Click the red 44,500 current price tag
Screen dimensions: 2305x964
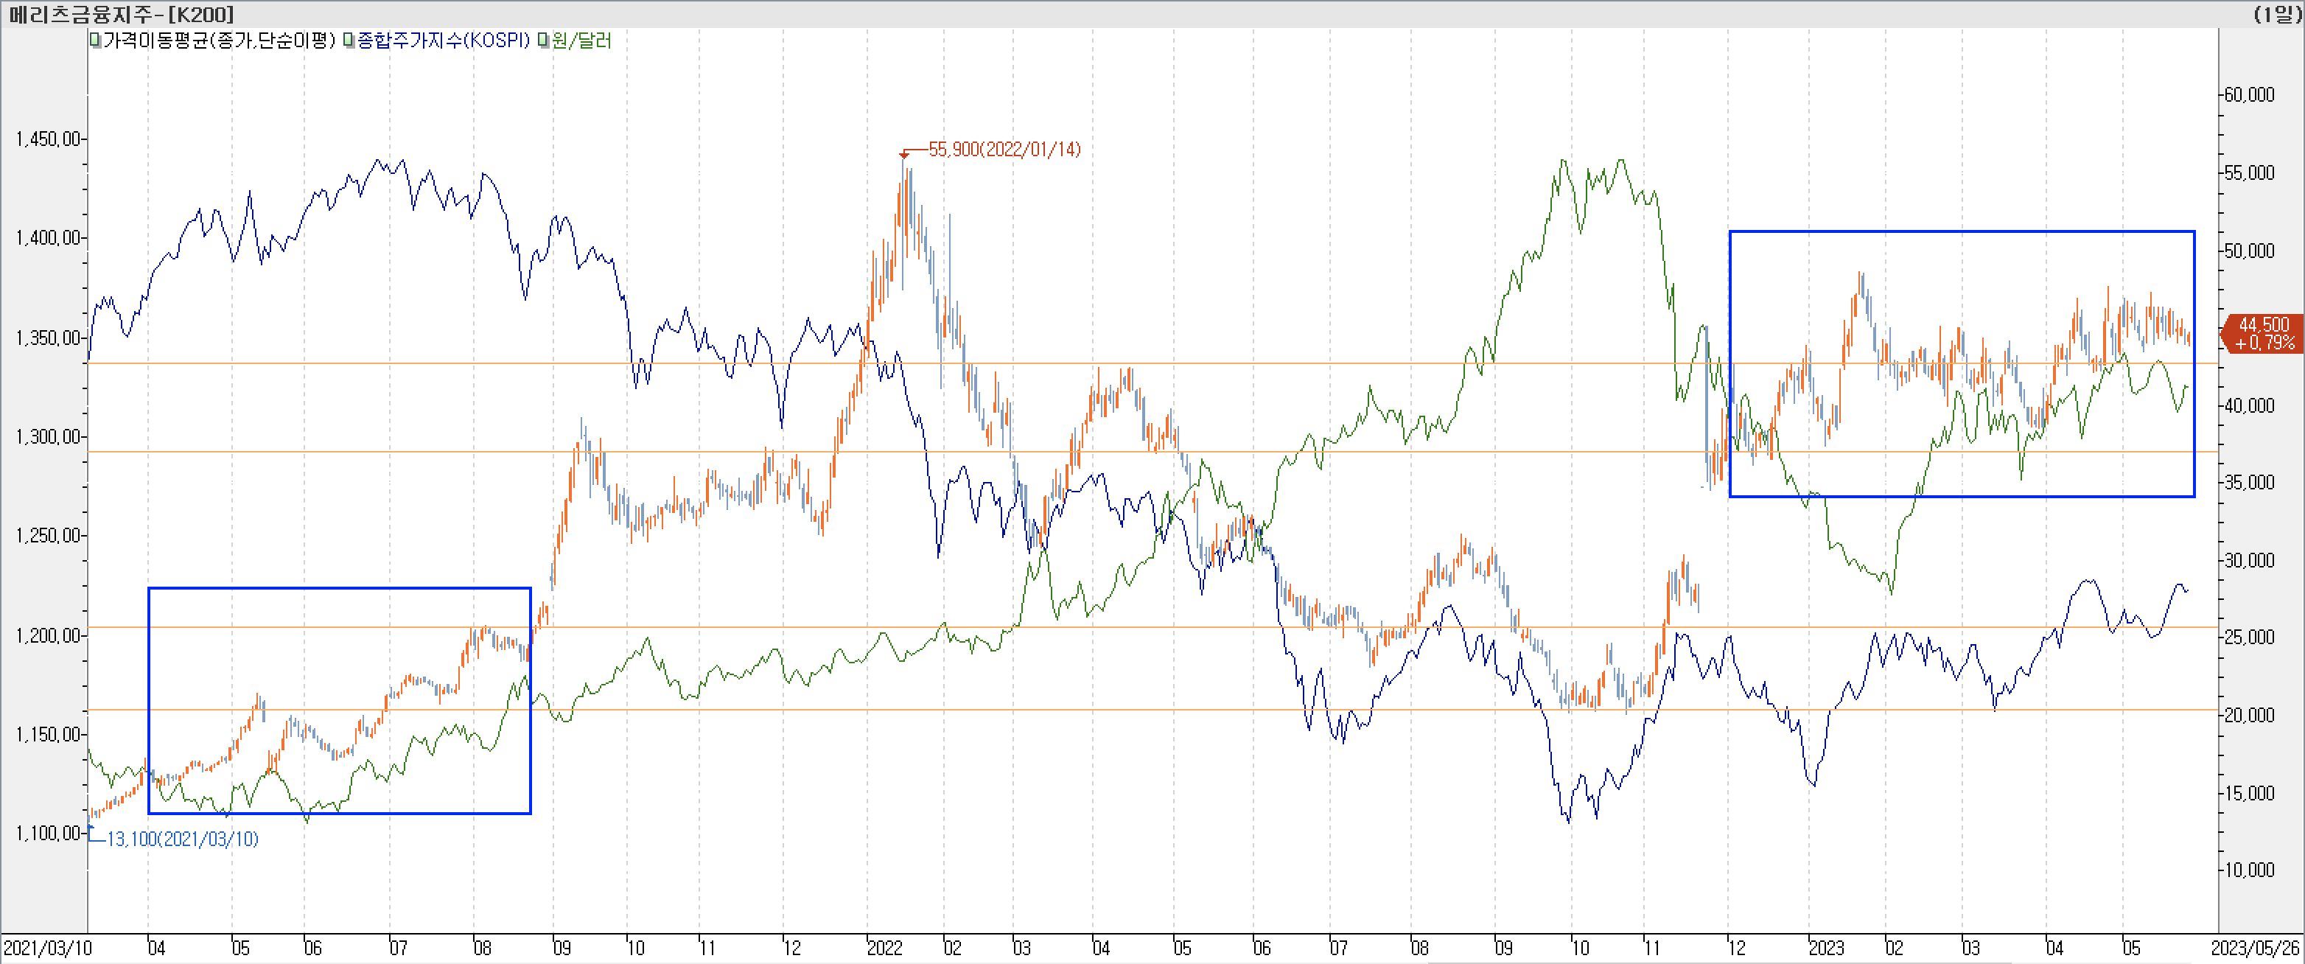click(x=2263, y=333)
